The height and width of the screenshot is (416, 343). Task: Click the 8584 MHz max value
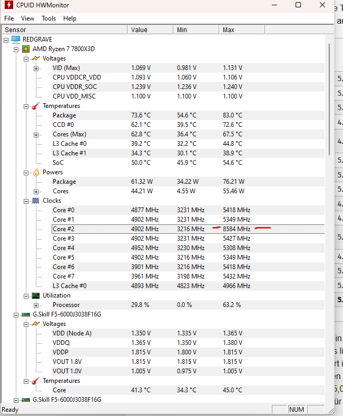(x=237, y=229)
